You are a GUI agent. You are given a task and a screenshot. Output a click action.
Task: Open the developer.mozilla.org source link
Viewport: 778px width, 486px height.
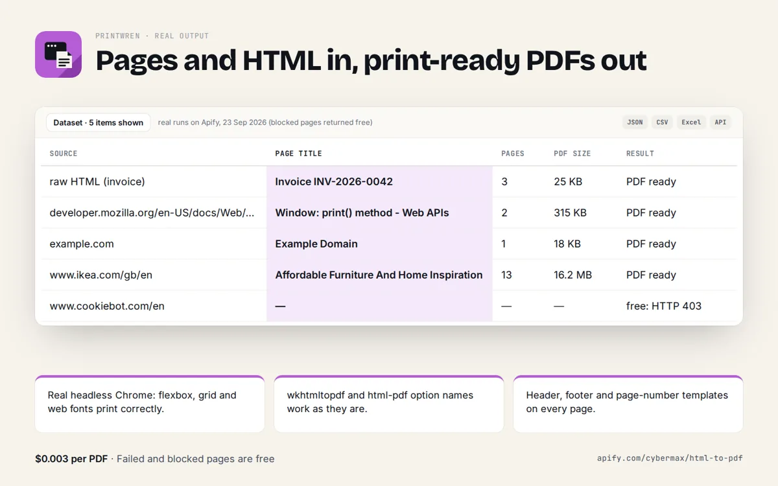point(152,213)
